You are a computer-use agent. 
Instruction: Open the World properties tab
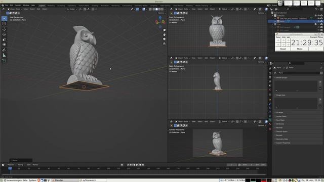(270, 90)
